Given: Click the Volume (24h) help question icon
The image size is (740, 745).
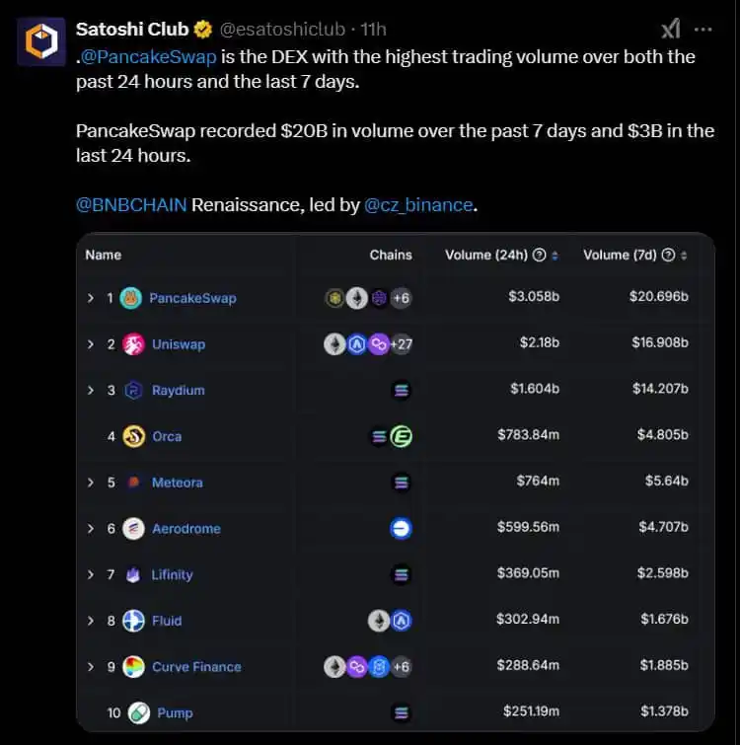Looking at the screenshot, I should click(x=539, y=256).
